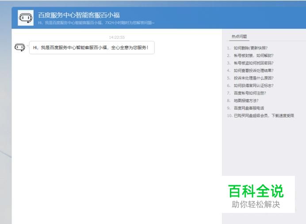Screen dimensions: 306x224
Task: Open the question 如何查看投诉处理结果?
Action: (253, 70)
